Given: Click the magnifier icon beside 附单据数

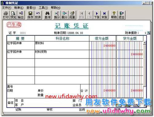Looking at the screenshot, I should [148, 33].
